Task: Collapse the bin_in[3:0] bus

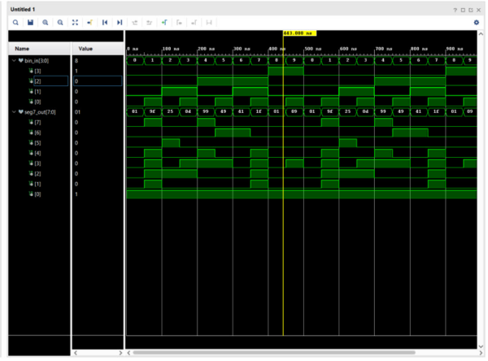Action: click(14, 60)
